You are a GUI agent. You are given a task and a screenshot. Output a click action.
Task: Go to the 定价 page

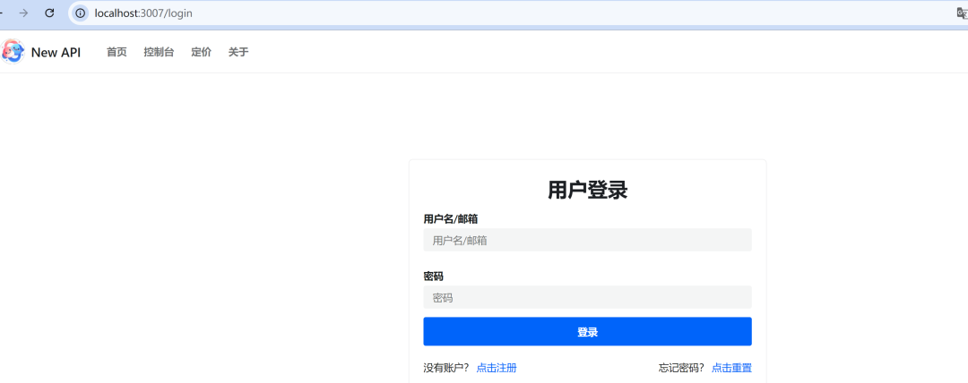point(202,53)
